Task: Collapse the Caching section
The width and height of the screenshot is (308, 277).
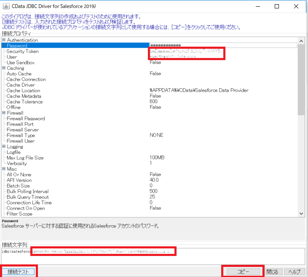Action: click(4, 68)
